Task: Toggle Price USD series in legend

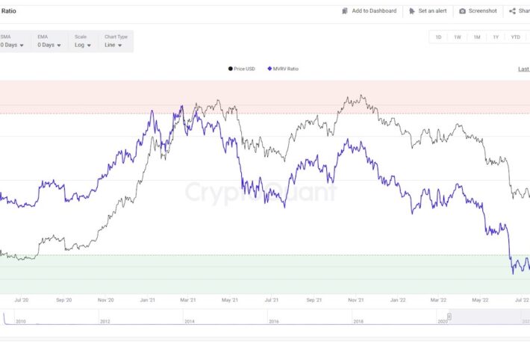Action: [241, 69]
